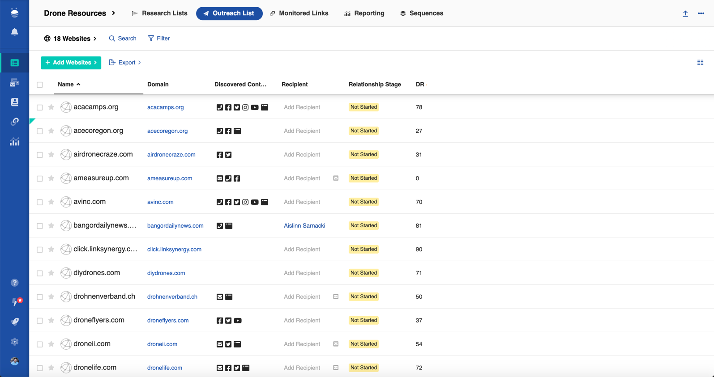Toggle column layout view icon
Viewport: 714px width, 377px height.
[700, 63]
